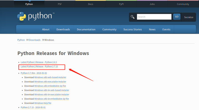Open the About navigation menu
Viewport: 199px width, 110px height.
tap(46, 29)
